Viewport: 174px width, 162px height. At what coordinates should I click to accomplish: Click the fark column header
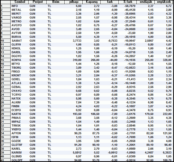(110, 2)
